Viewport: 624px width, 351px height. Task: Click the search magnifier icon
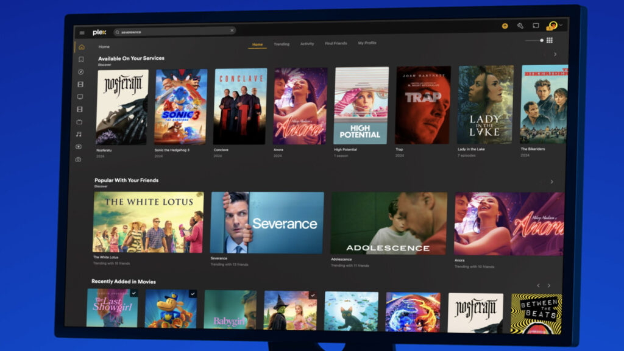coord(117,32)
